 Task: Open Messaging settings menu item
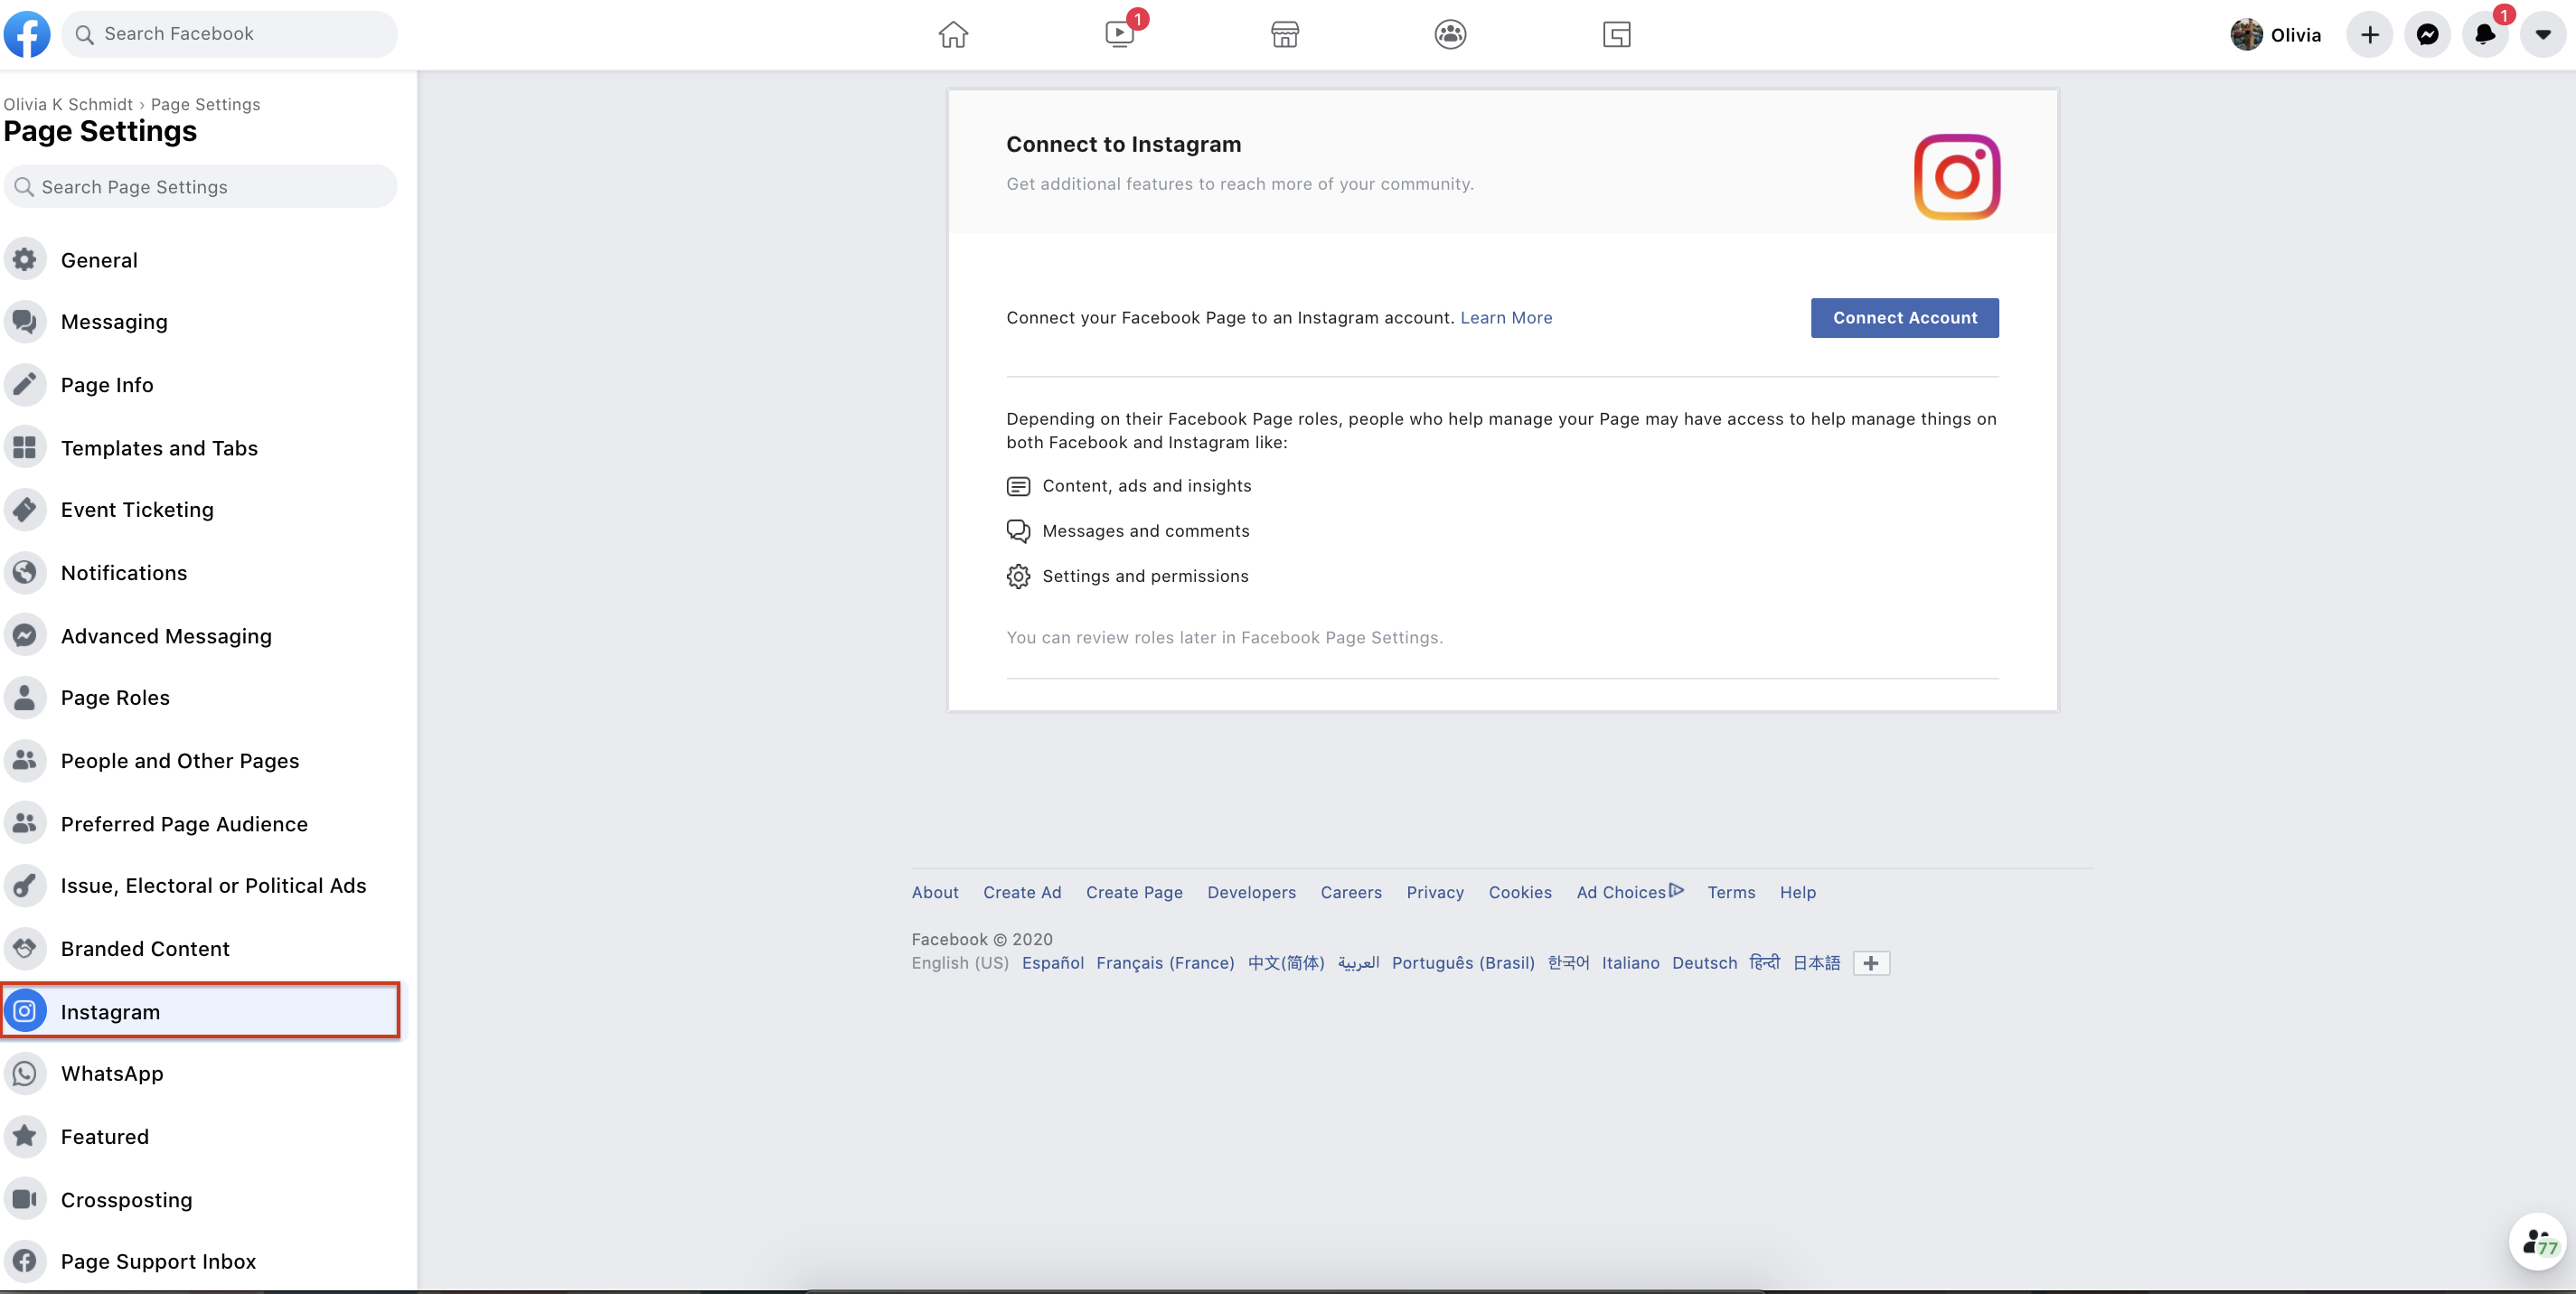[x=200, y=322]
